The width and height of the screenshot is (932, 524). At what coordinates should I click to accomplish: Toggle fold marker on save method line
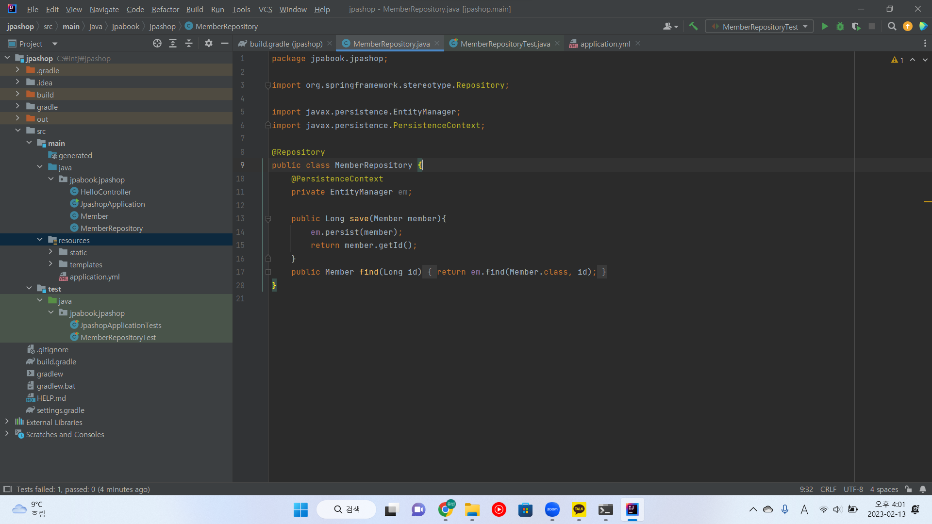coord(268,219)
